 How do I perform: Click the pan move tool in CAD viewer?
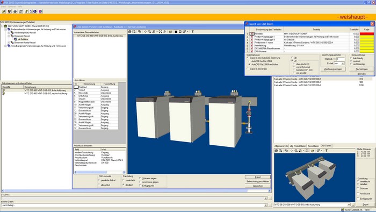(x=145, y=31)
